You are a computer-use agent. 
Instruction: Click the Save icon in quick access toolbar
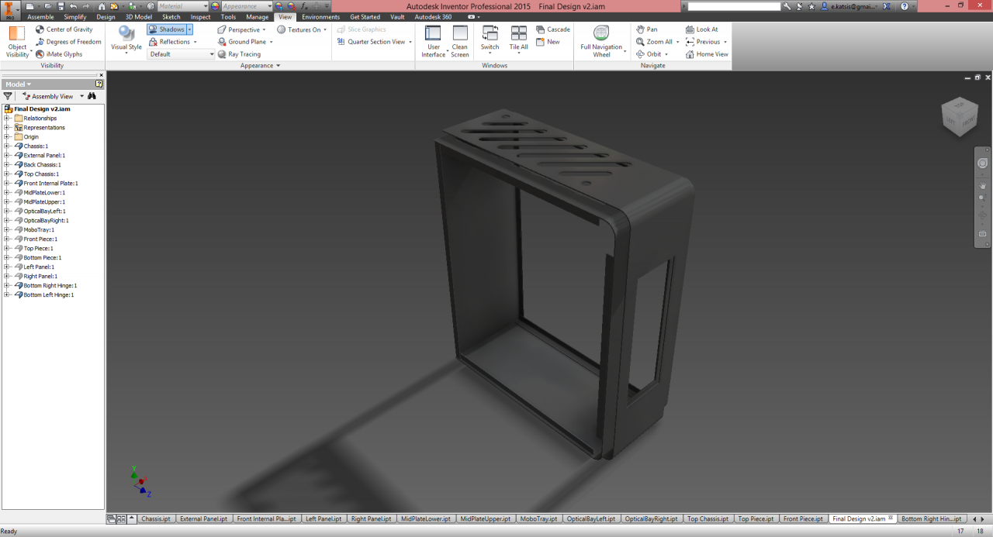pos(61,6)
